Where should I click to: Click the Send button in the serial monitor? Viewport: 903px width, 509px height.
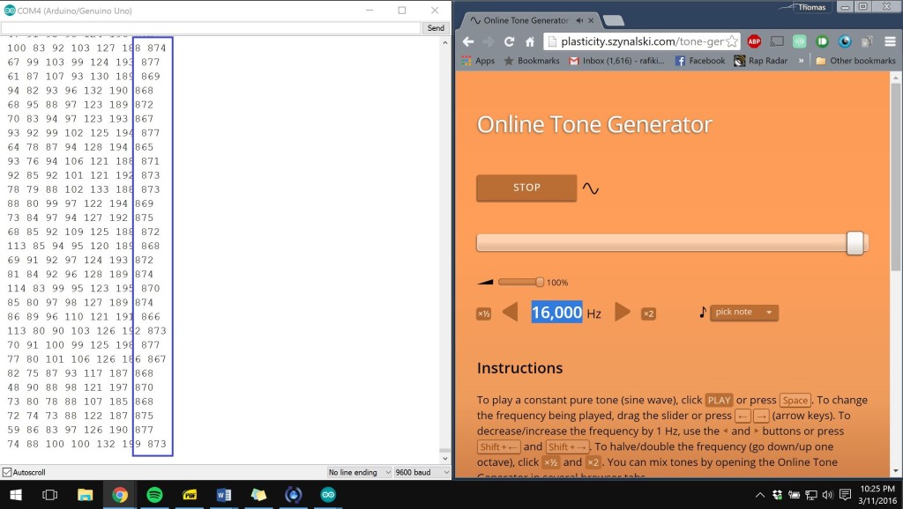[436, 28]
